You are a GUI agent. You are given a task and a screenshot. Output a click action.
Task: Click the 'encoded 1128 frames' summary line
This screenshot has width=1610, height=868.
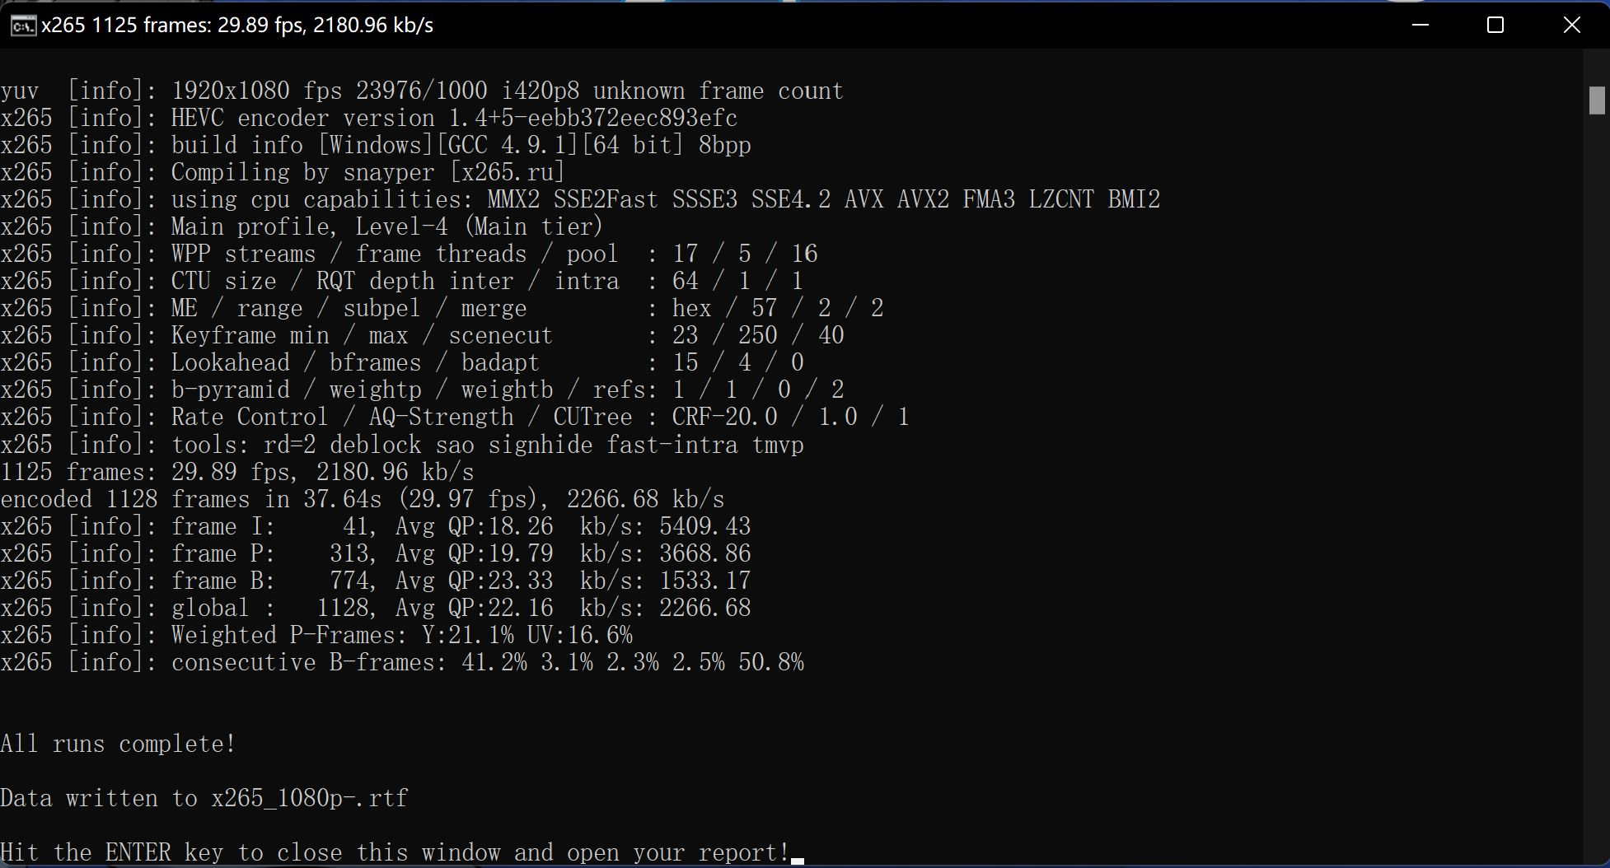363,499
